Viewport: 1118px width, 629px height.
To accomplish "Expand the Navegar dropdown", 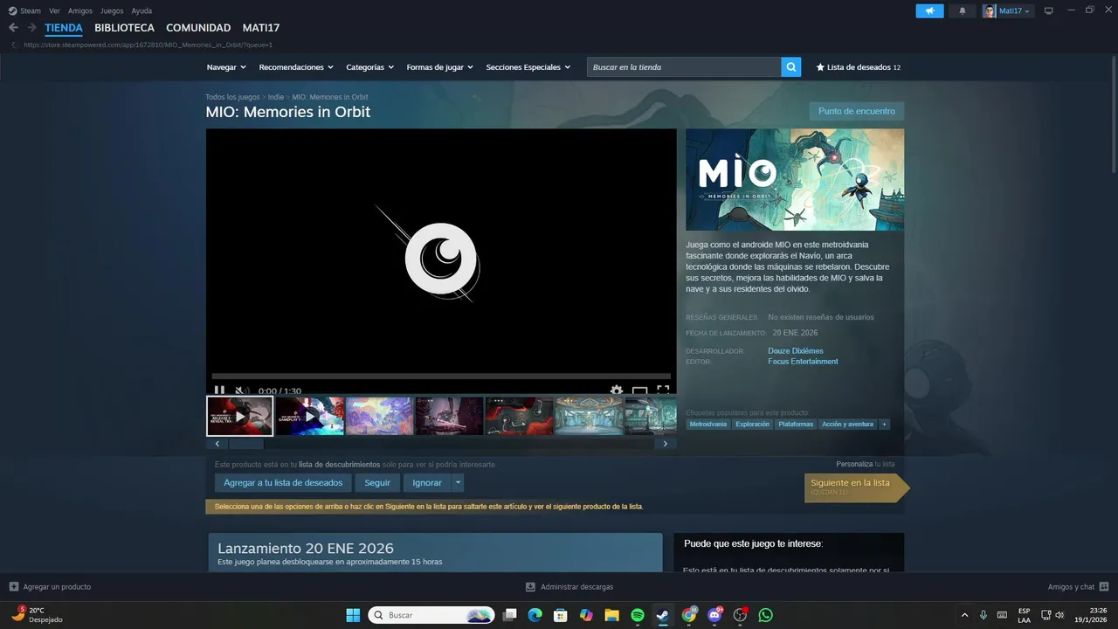I will 226,67.
